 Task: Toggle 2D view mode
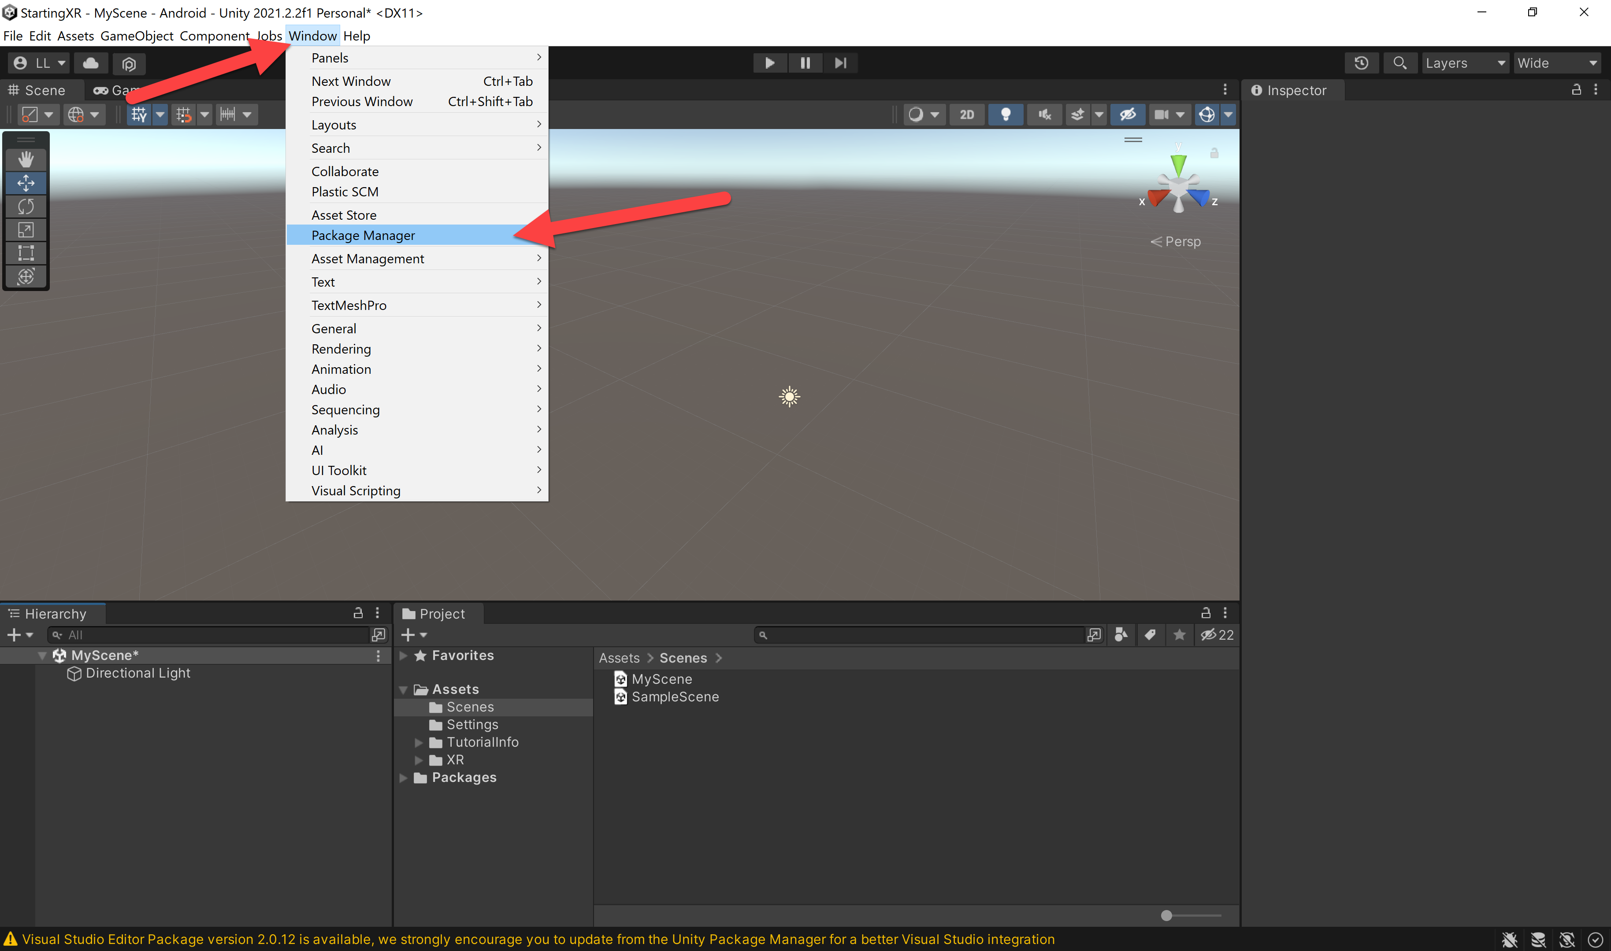pos(966,115)
